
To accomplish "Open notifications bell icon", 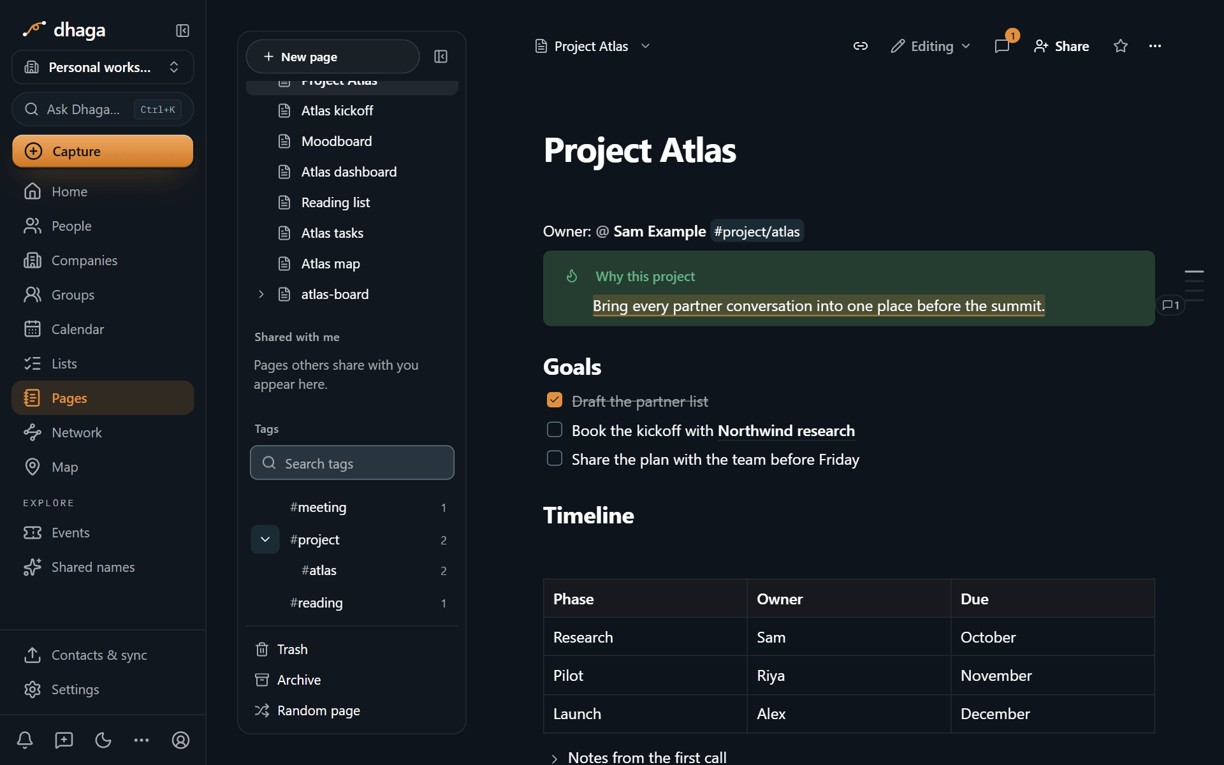I will tap(25, 740).
